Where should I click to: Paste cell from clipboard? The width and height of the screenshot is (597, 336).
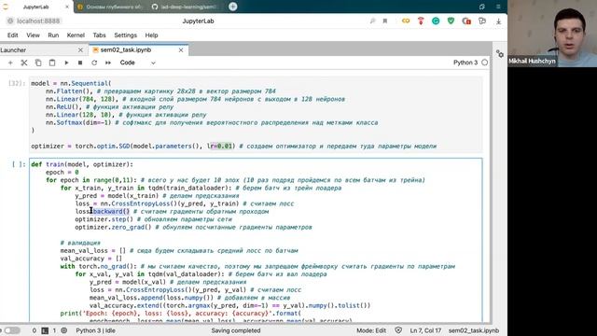pos(52,63)
